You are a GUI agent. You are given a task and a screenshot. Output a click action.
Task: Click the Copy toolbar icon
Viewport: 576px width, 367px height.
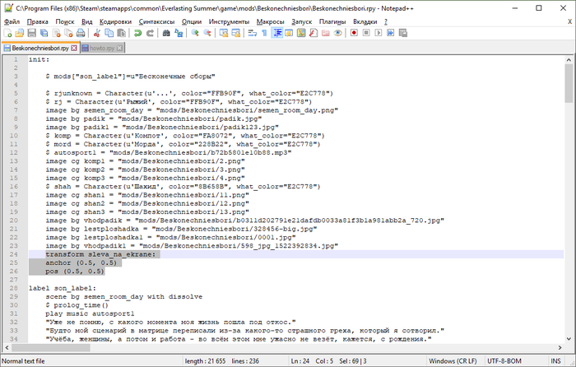[109, 33]
